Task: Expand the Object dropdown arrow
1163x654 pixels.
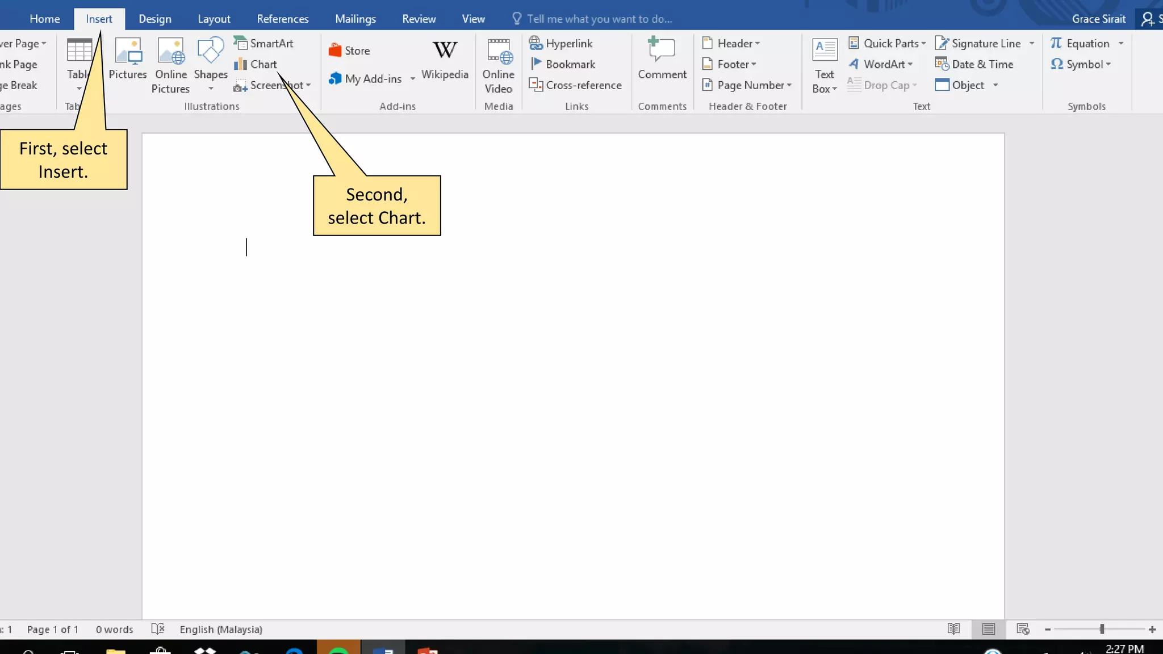Action: click(995, 85)
